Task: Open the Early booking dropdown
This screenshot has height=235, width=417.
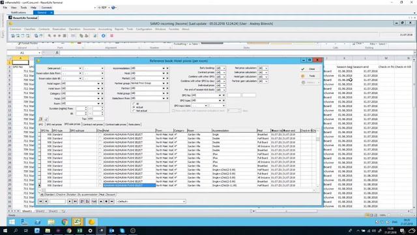Action: [224, 68]
